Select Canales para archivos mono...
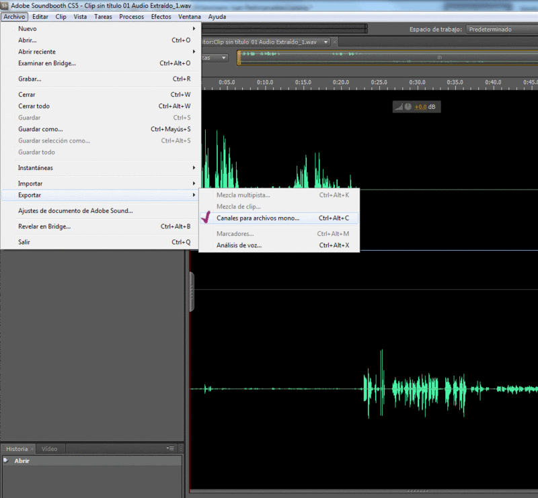Viewport: 538px width, 498px height. pyautogui.click(x=279, y=218)
